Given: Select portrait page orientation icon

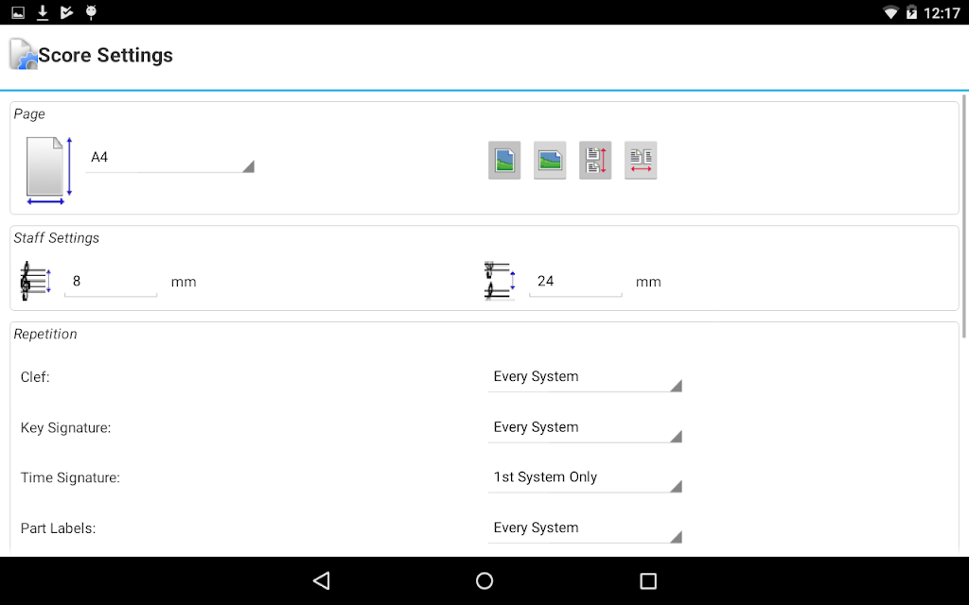Looking at the screenshot, I should (504, 161).
